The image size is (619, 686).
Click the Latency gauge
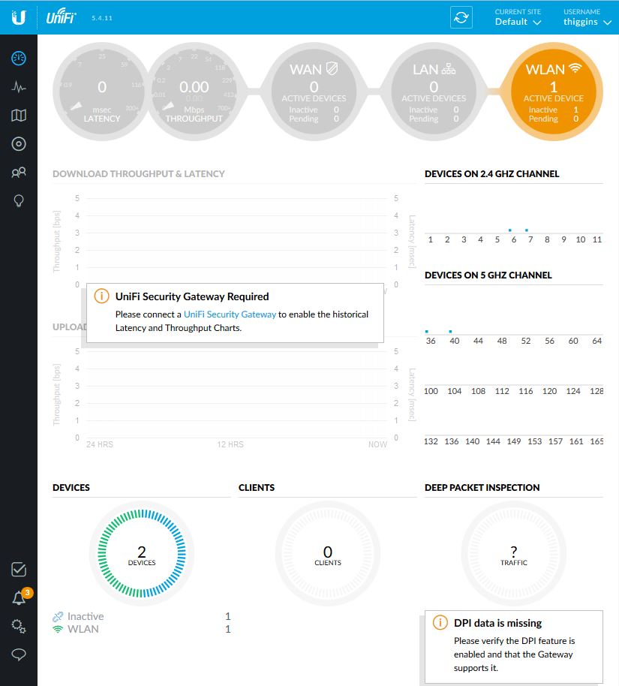[x=102, y=92]
